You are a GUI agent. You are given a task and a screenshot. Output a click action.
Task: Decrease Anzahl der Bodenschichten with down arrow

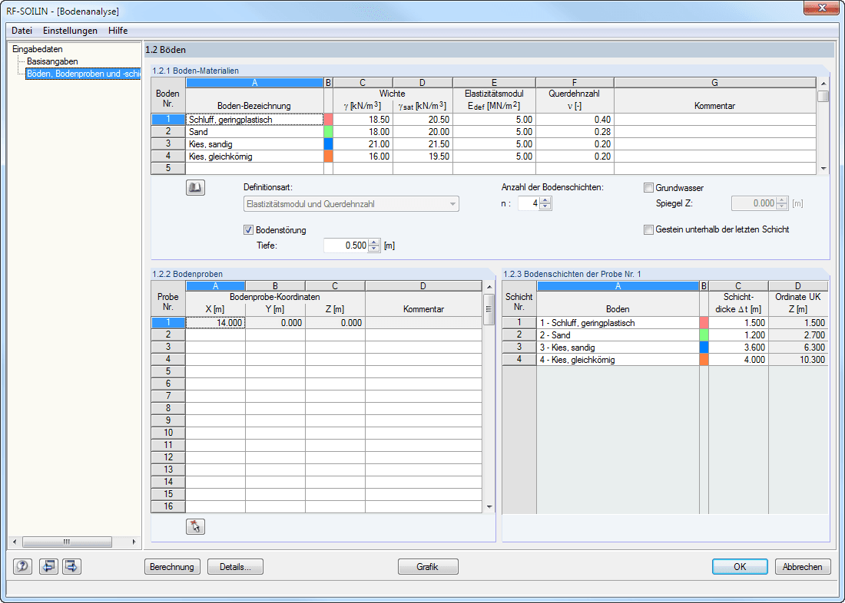[x=545, y=206]
